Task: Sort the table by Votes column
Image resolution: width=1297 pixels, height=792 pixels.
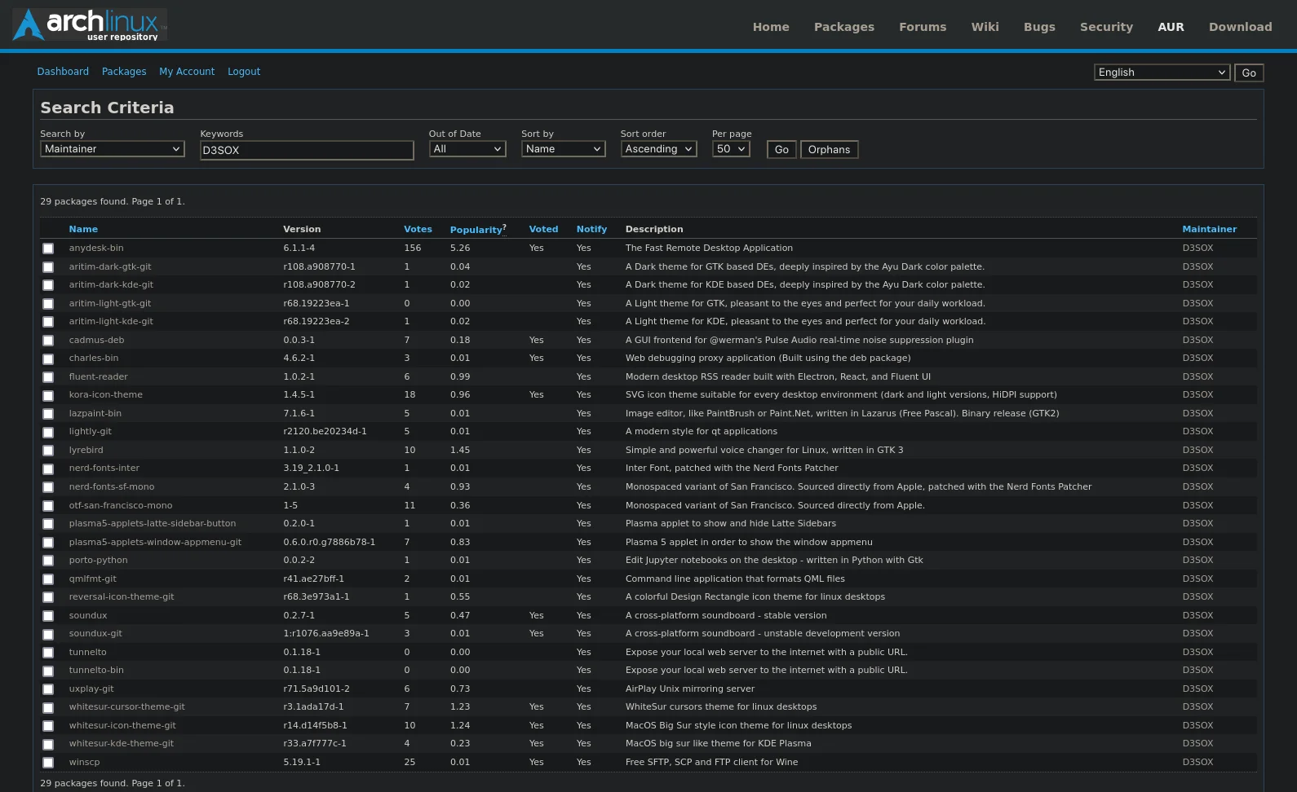Action: [x=418, y=230]
